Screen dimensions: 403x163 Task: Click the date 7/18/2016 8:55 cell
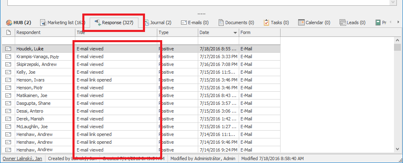(x=218, y=49)
